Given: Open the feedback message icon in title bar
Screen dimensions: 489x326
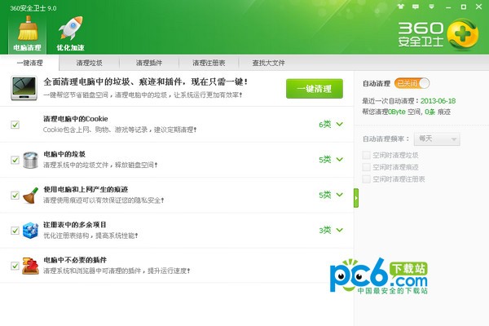Looking at the screenshot, I should pos(416,7).
